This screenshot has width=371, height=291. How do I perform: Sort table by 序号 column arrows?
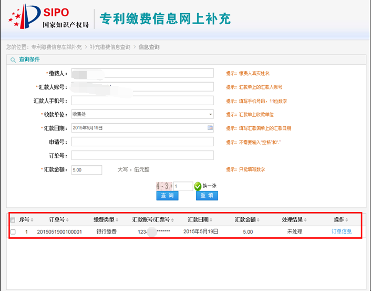(x=32, y=220)
